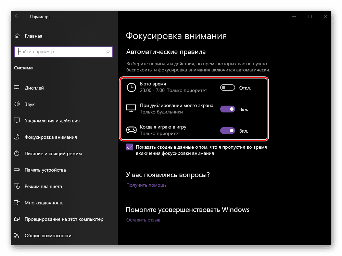Click the Оставить отзыв link
This screenshot has height=256, width=342.
tap(143, 220)
